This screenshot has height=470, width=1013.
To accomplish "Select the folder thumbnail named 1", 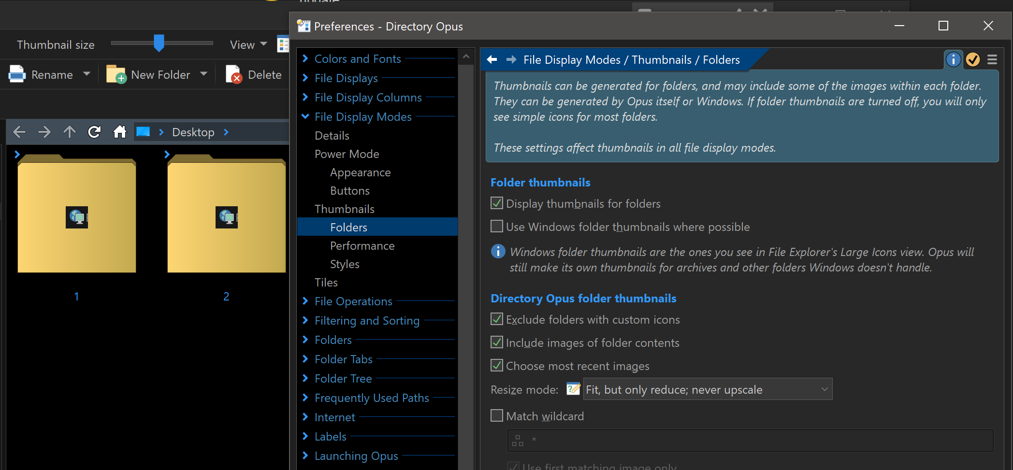I will pos(76,217).
